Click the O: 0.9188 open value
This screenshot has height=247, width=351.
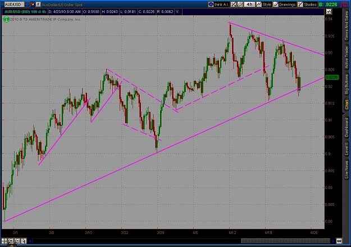pos(91,12)
